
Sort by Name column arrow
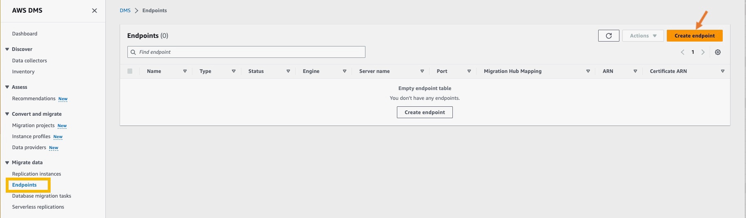click(x=185, y=71)
